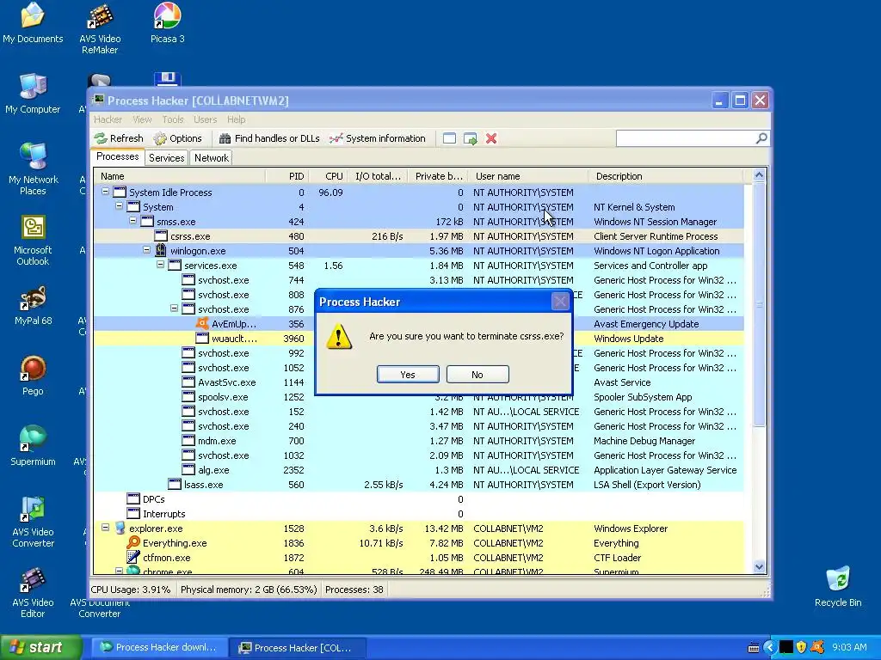
Task: Select the csrss.exe process row
Action: pos(419,236)
